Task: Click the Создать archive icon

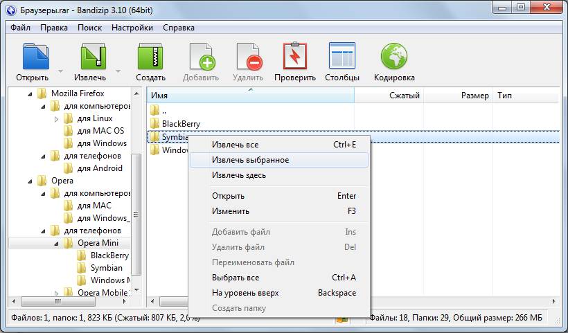Action: (150, 57)
